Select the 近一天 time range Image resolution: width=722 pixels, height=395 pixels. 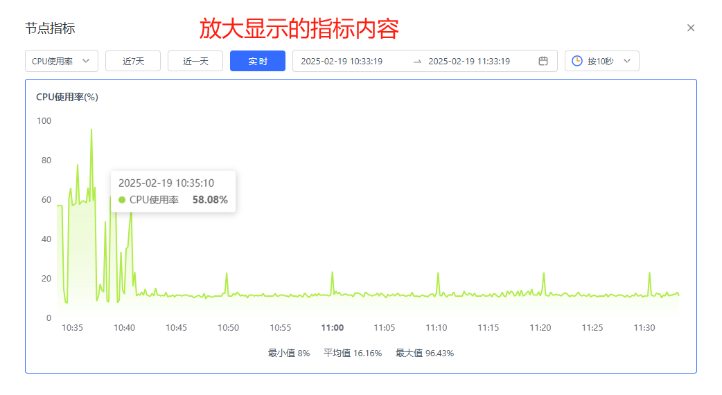click(195, 61)
